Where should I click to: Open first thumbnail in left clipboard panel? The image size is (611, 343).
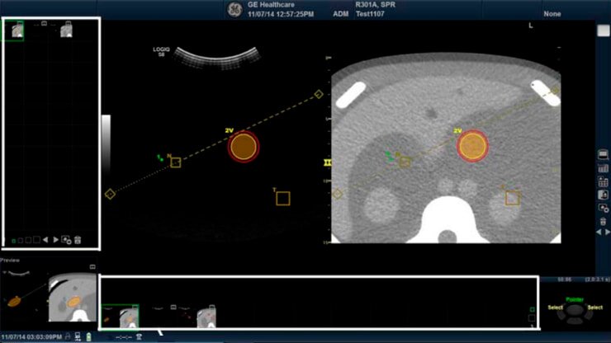(14, 31)
